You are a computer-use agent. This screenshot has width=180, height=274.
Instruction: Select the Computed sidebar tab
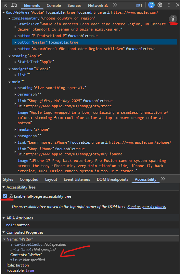[29, 179]
